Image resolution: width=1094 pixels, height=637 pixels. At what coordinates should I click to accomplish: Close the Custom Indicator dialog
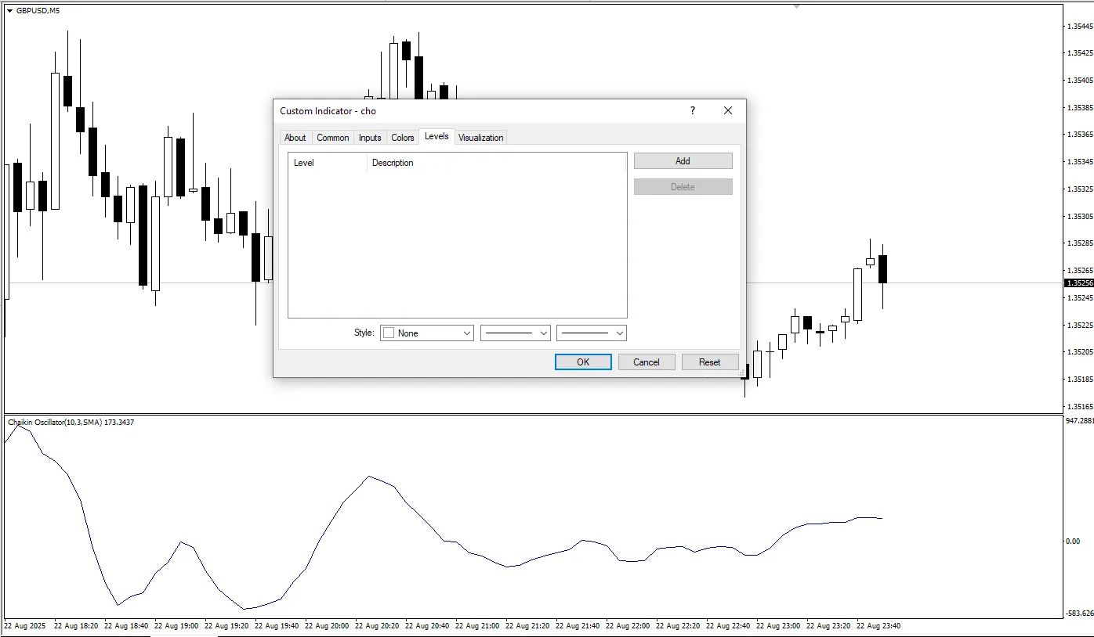728,110
